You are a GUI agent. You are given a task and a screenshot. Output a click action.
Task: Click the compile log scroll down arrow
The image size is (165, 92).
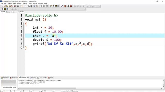pos(163,86)
